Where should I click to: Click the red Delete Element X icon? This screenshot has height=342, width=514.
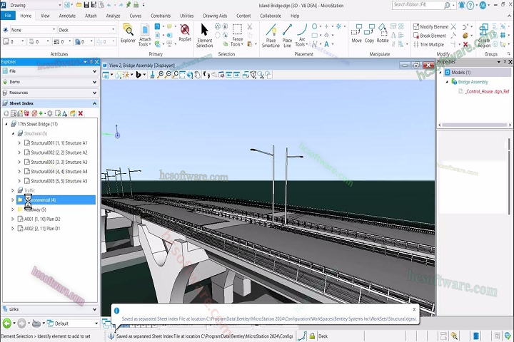coord(465,44)
